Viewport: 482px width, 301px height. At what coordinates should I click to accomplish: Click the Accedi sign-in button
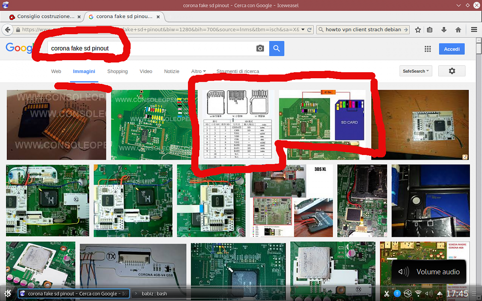point(451,49)
